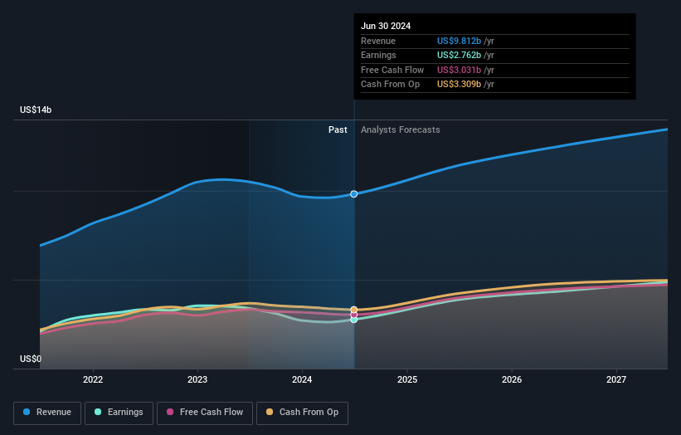This screenshot has height=435, width=681.
Task: Click the pink Free Cash Flow data point
Action: coord(354,315)
